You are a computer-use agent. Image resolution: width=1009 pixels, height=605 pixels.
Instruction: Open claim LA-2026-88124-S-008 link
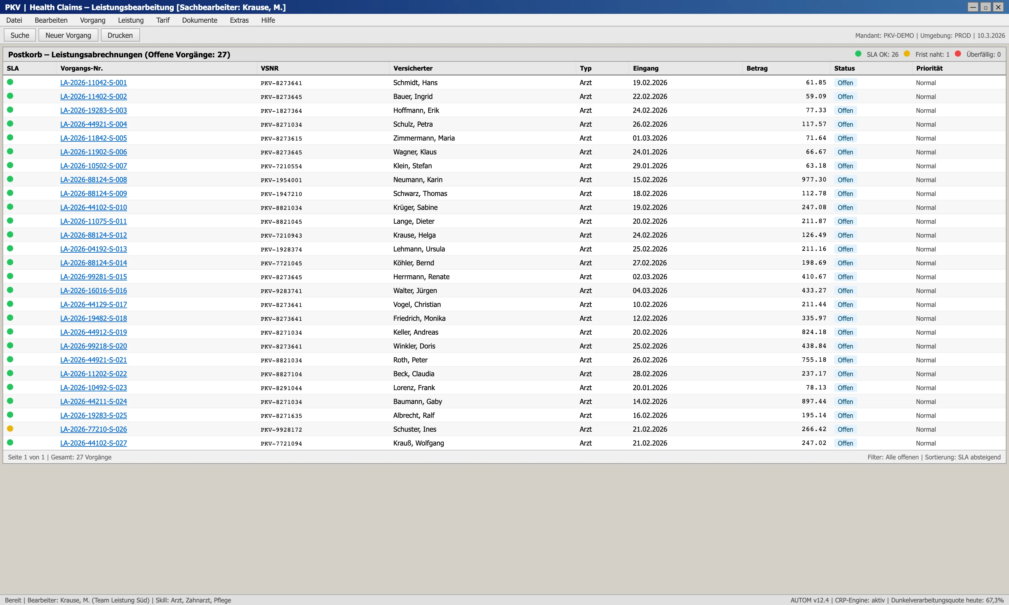[93, 180]
